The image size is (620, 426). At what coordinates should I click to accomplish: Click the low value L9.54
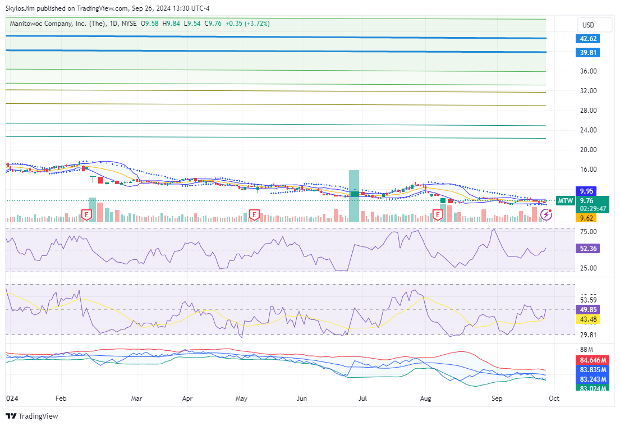192,24
